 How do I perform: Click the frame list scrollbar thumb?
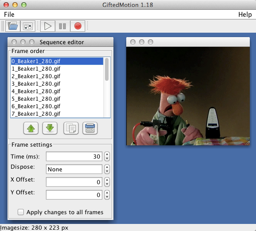click(x=107, y=69)
